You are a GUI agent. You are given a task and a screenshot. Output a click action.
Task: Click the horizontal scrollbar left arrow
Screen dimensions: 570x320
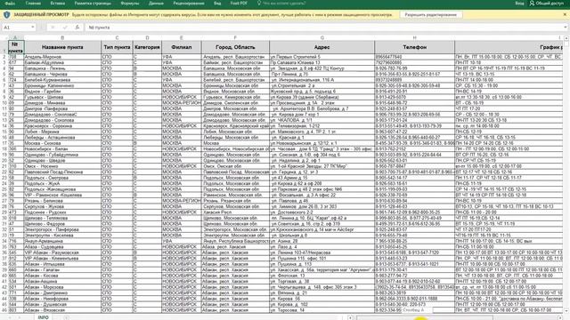(350, 318)
